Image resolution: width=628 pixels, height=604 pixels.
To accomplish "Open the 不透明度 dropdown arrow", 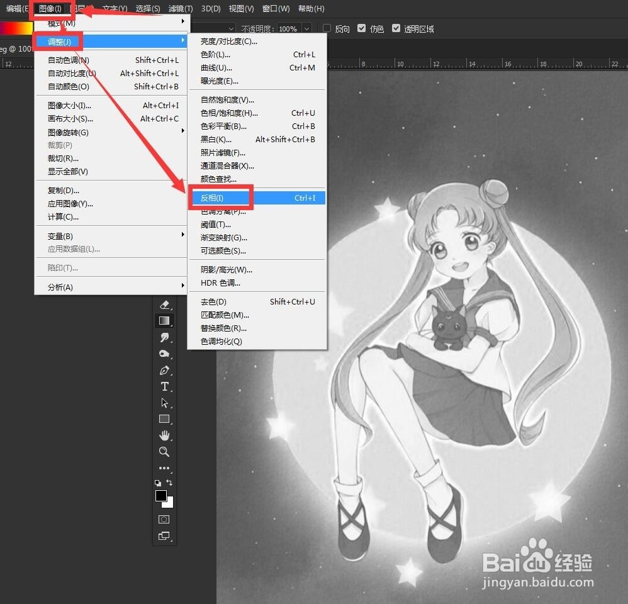I will click(307, 28).
